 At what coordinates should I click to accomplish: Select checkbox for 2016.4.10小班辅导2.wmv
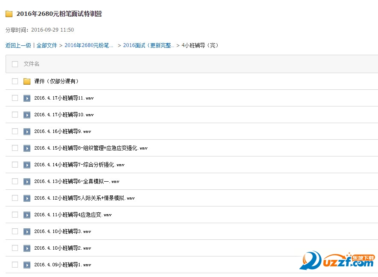[15, 248]
